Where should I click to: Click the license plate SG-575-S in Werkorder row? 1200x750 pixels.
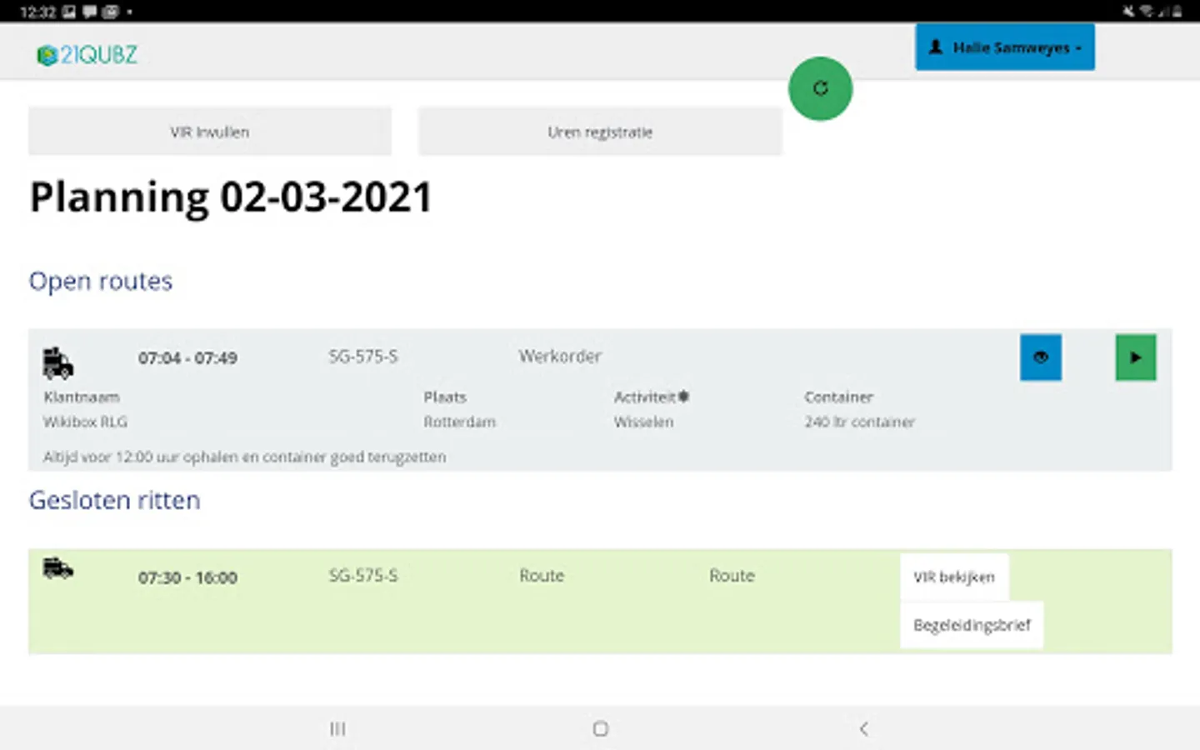363,357
